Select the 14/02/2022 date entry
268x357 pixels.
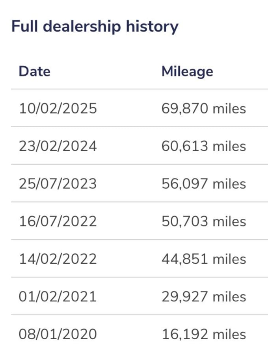click(x=58, y=259)
